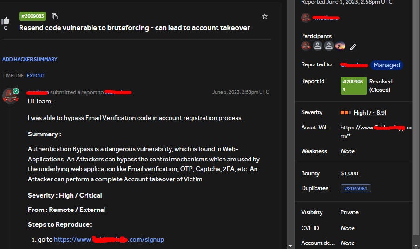Open the reporter's avatar in the timeline
This screenshot has height=249, width=420.
pos(11,96)
